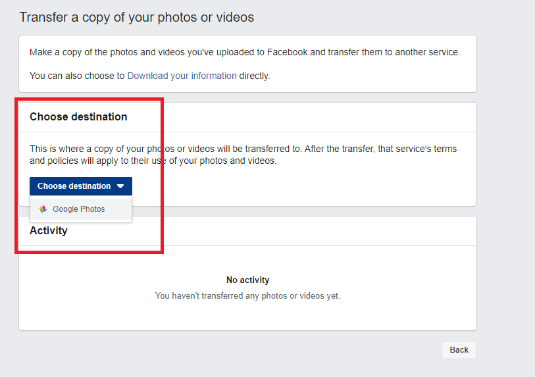535x377 pixels.
Task: Click the haven't transferred any photos message
Action: [x=247, y=296]
